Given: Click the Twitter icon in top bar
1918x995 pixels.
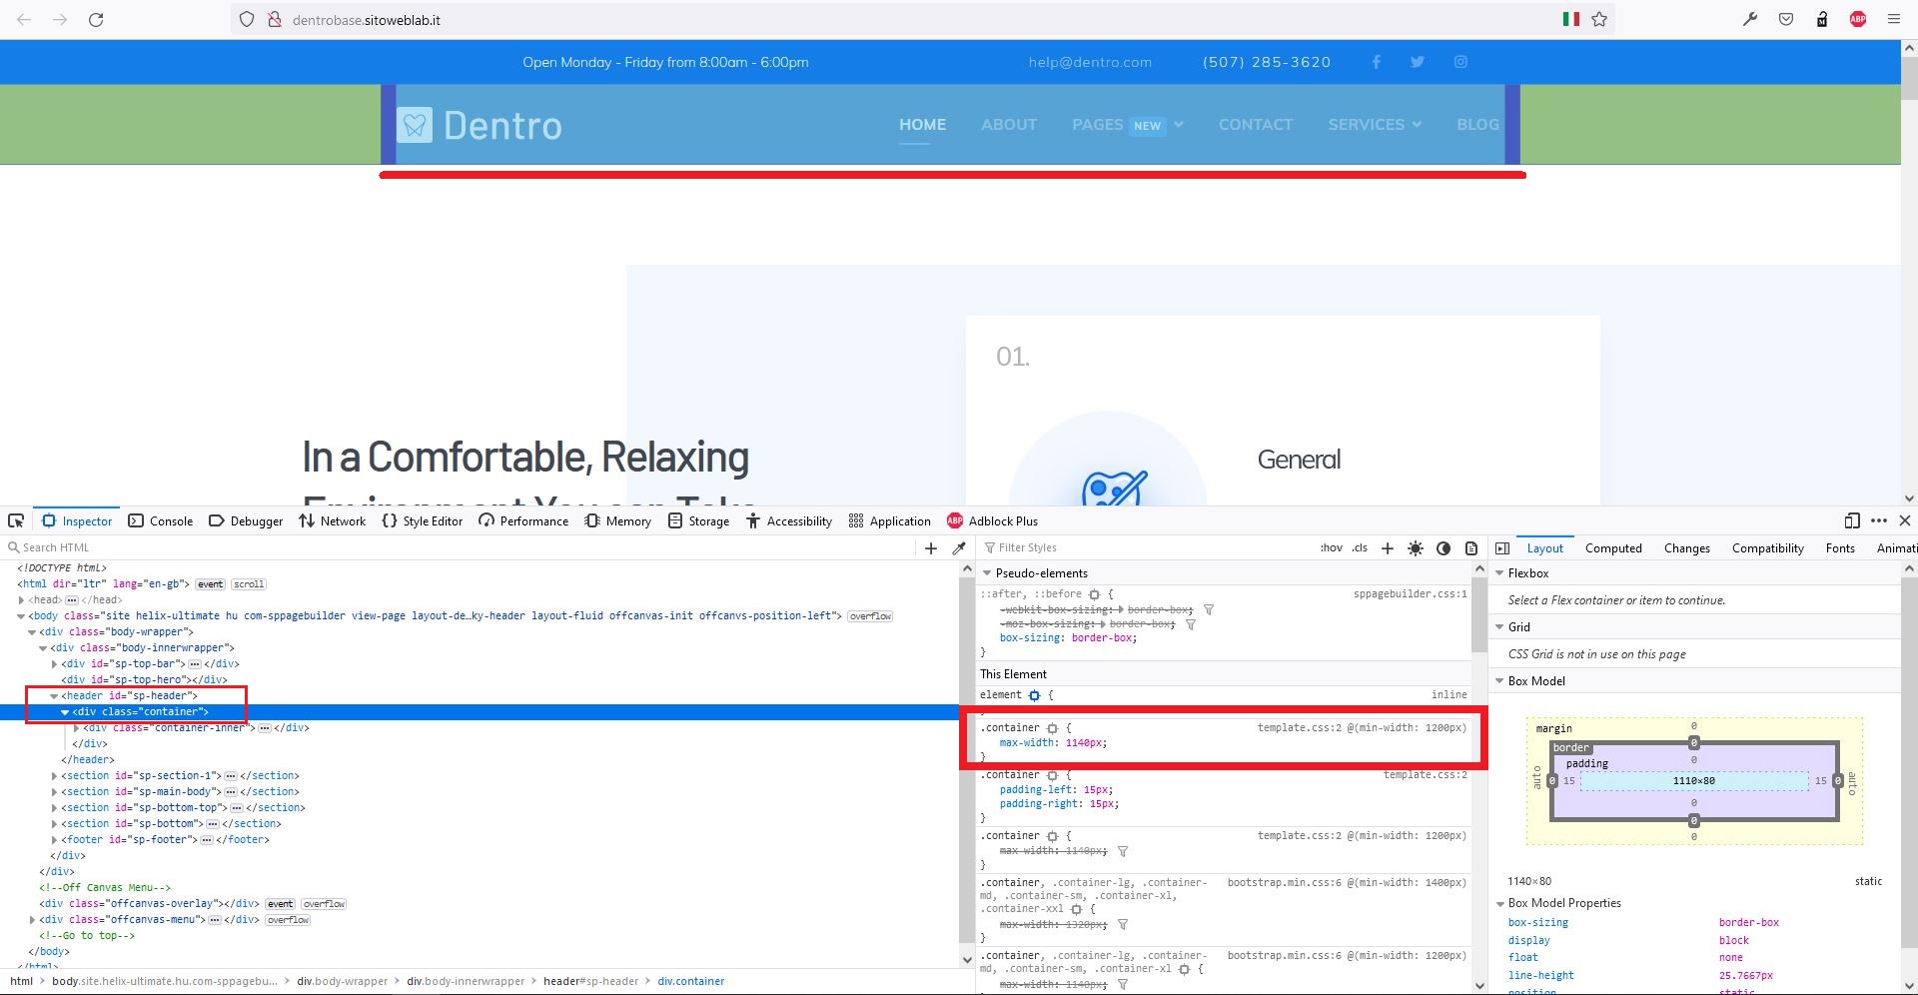Looking at the screenshot, I should pyautogui.click(x=1417, y=62).
